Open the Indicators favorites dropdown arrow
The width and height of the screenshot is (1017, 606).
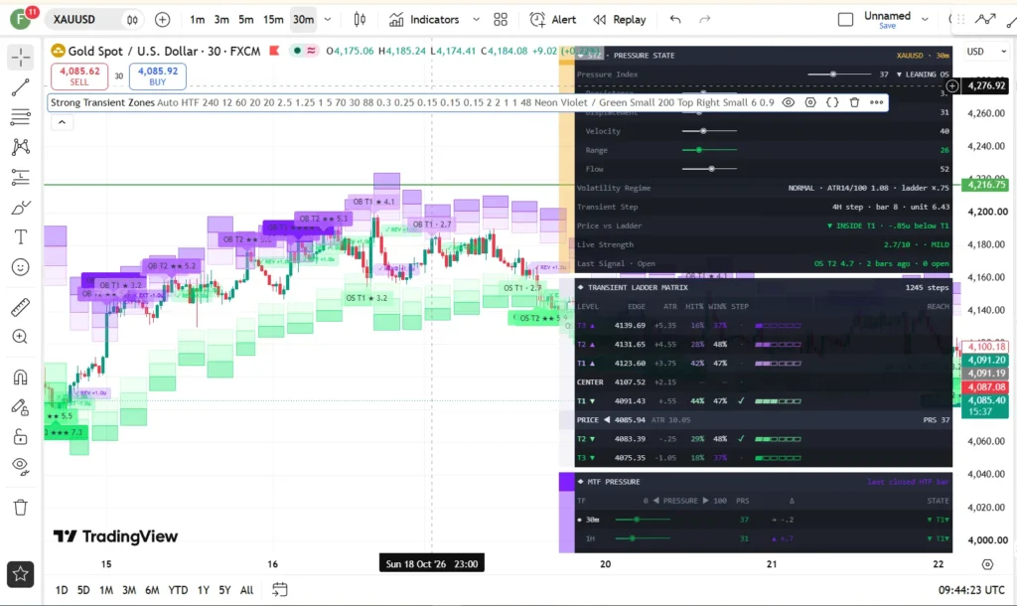pyautogui.click(x=476, y=20)
